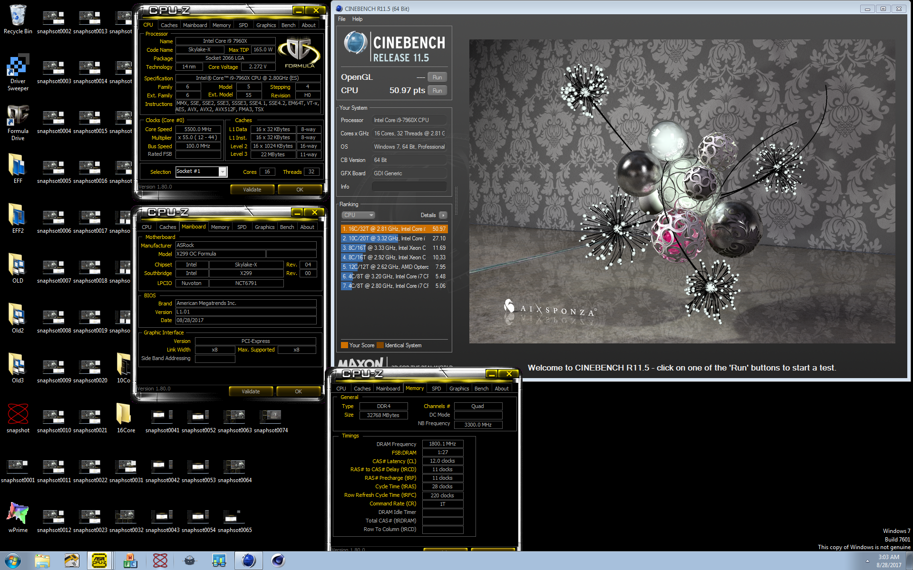
Task: Click the Core Speed 5500.0 MHz value
Action: pyautogui.click(x=198, y=129)
